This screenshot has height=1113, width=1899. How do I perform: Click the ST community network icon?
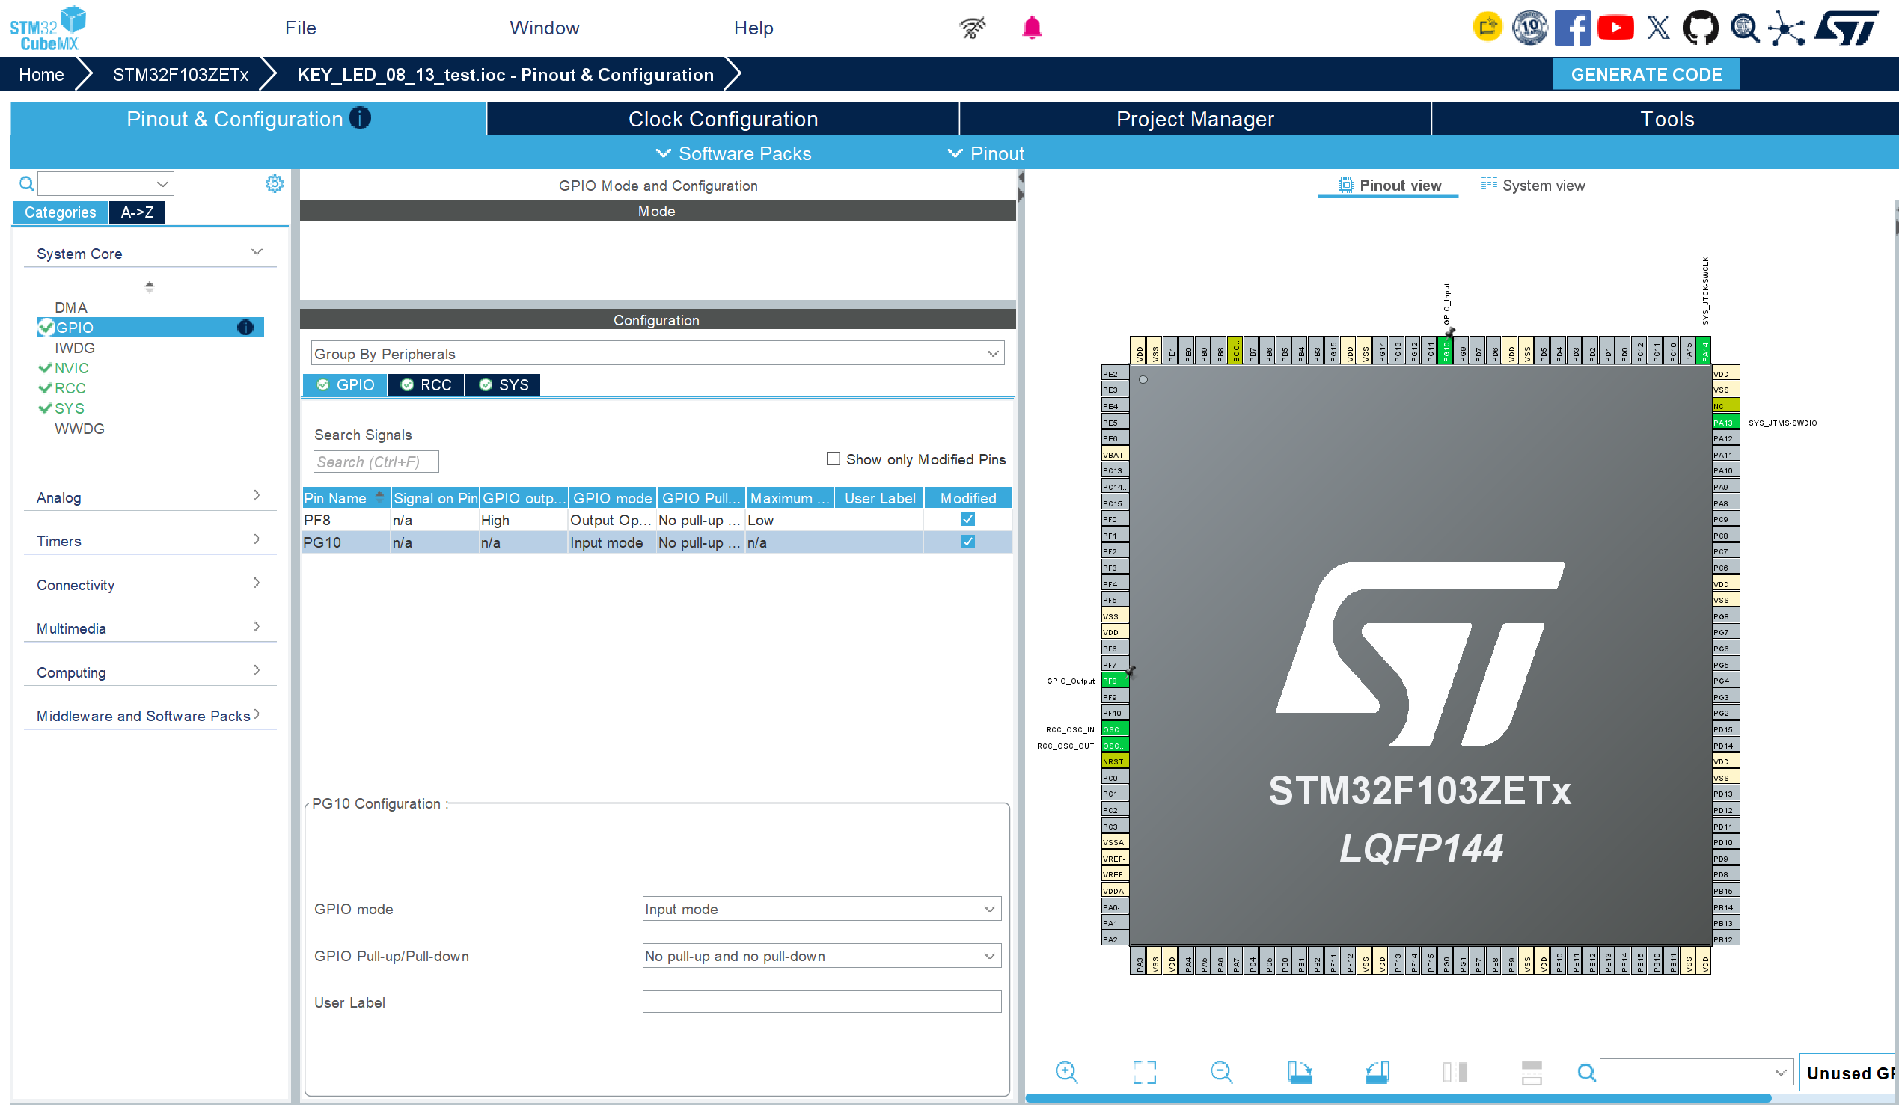coord(1787,28)
